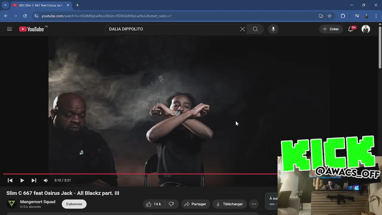382x215 pixels.
Task: Reload the current page
Action: pos(25,16)
